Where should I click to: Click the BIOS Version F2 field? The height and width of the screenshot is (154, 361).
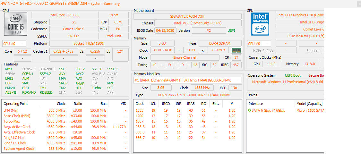pos(209,30)
